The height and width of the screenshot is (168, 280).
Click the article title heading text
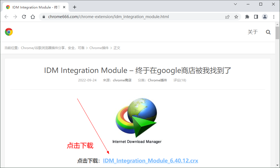137,70
